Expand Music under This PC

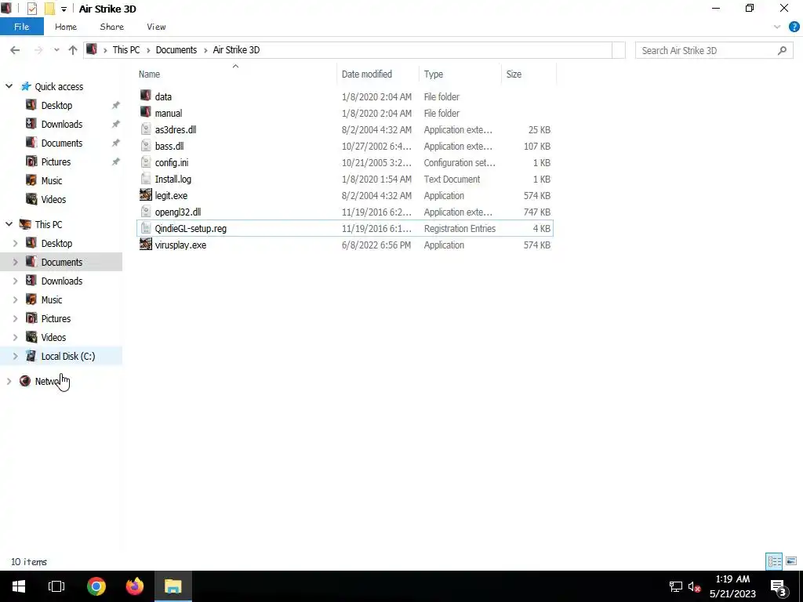click(x=15, y=299)
